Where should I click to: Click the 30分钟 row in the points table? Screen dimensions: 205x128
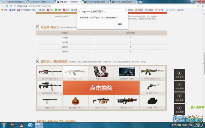[101, 38]
